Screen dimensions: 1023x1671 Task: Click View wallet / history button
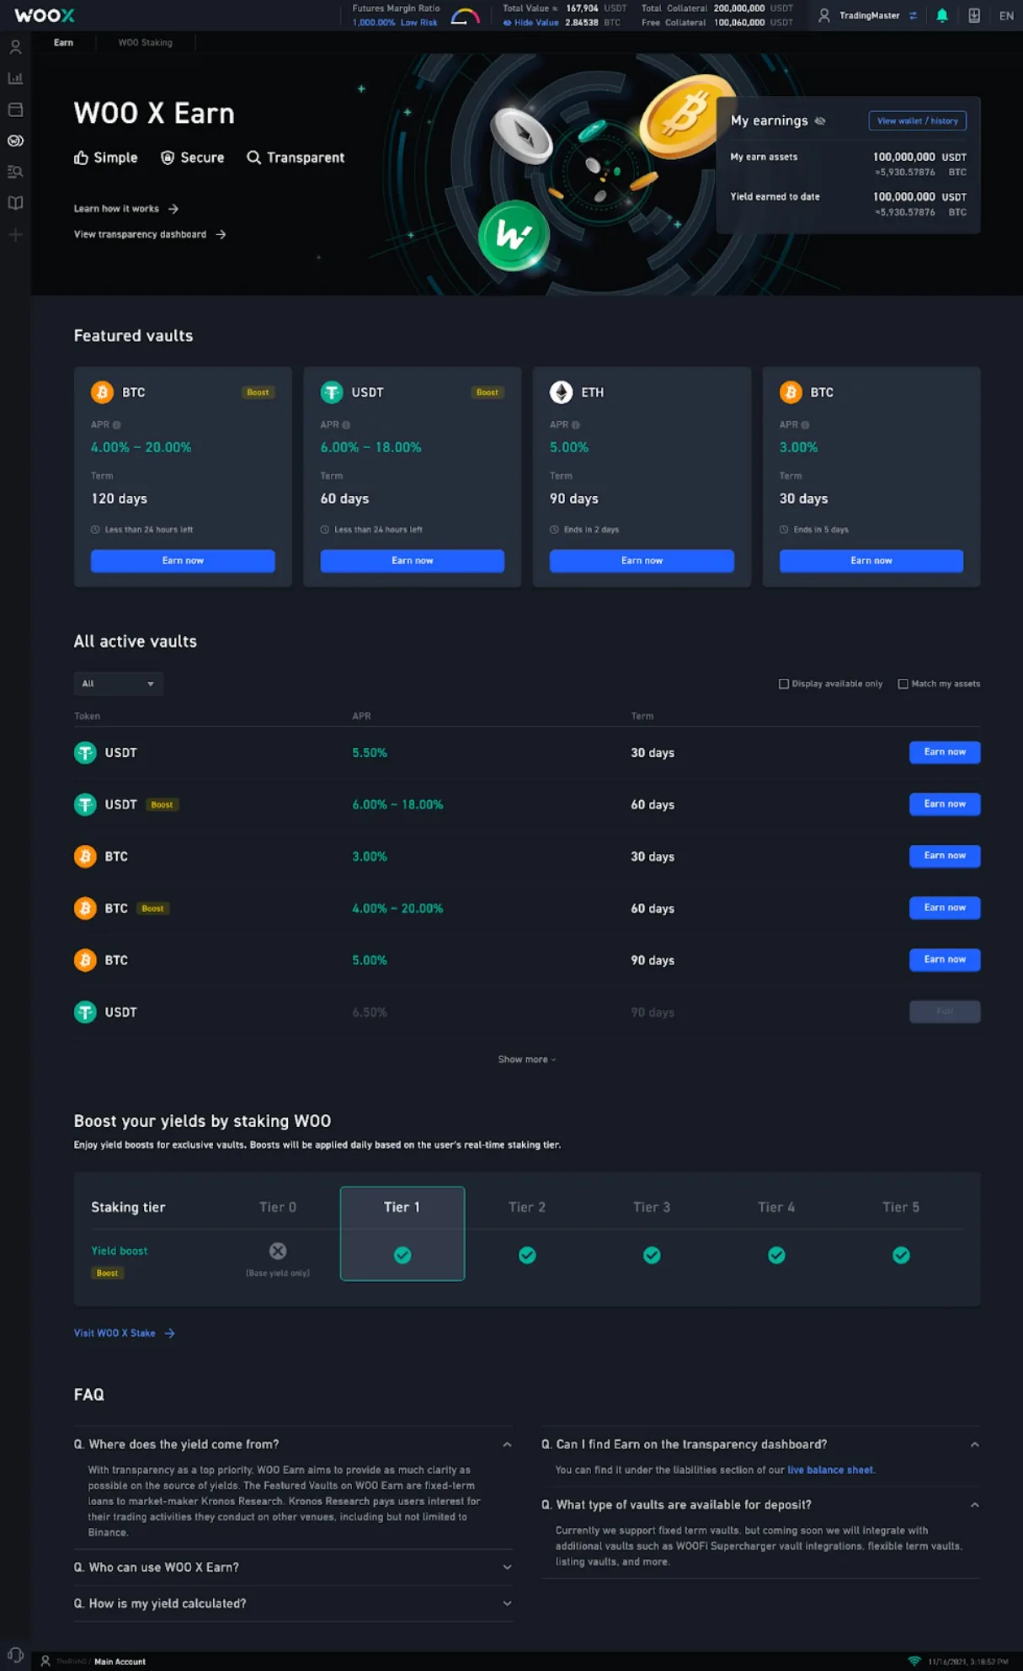[918, 121]
